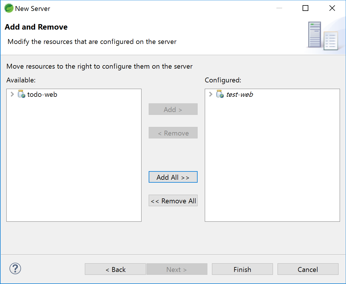Viewport: 346px width, 284px height.
Task: Open the help question mark icon
Action: click(15, 269)
